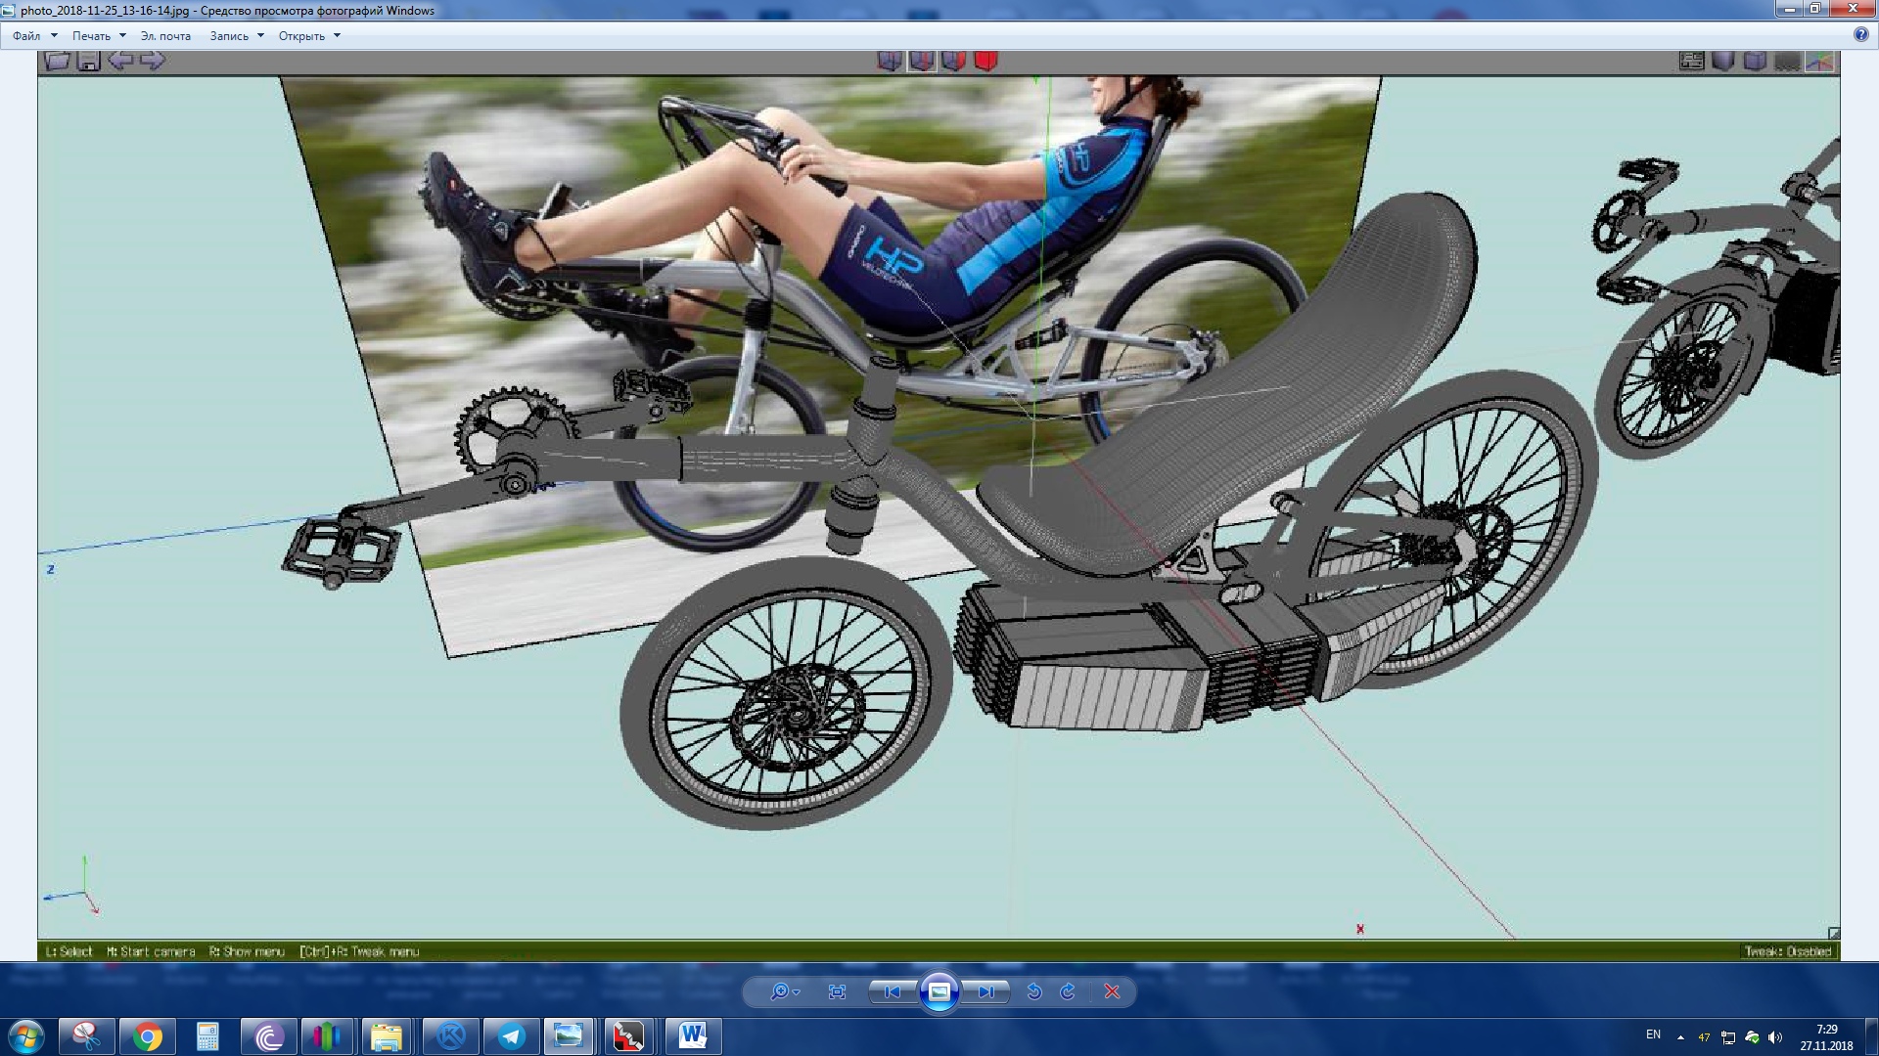Screen dimensions: 1879x1056
Task: Rotate the photo clockwise
Action: click(x=1068, y=991)
